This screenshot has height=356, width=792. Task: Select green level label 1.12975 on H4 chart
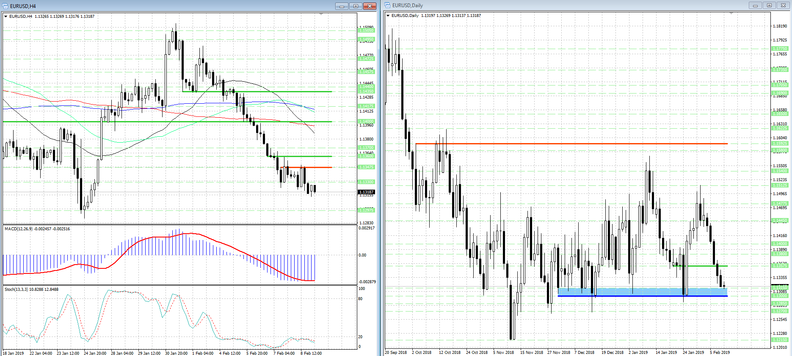[367, 210]
